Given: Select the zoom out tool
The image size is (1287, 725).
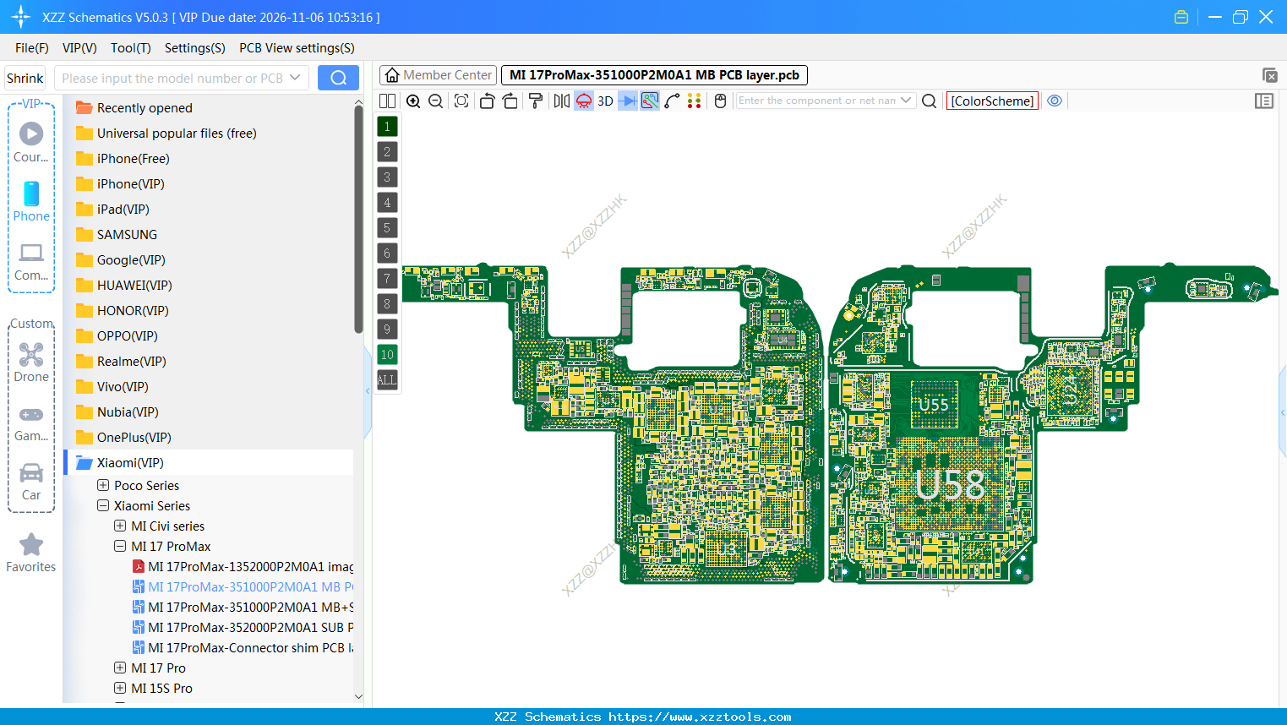Looking at the screenshot, I should tap(434, 101).
